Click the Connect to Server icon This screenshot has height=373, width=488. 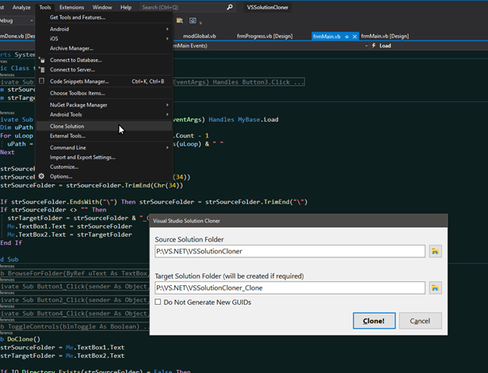click(42, 70)
